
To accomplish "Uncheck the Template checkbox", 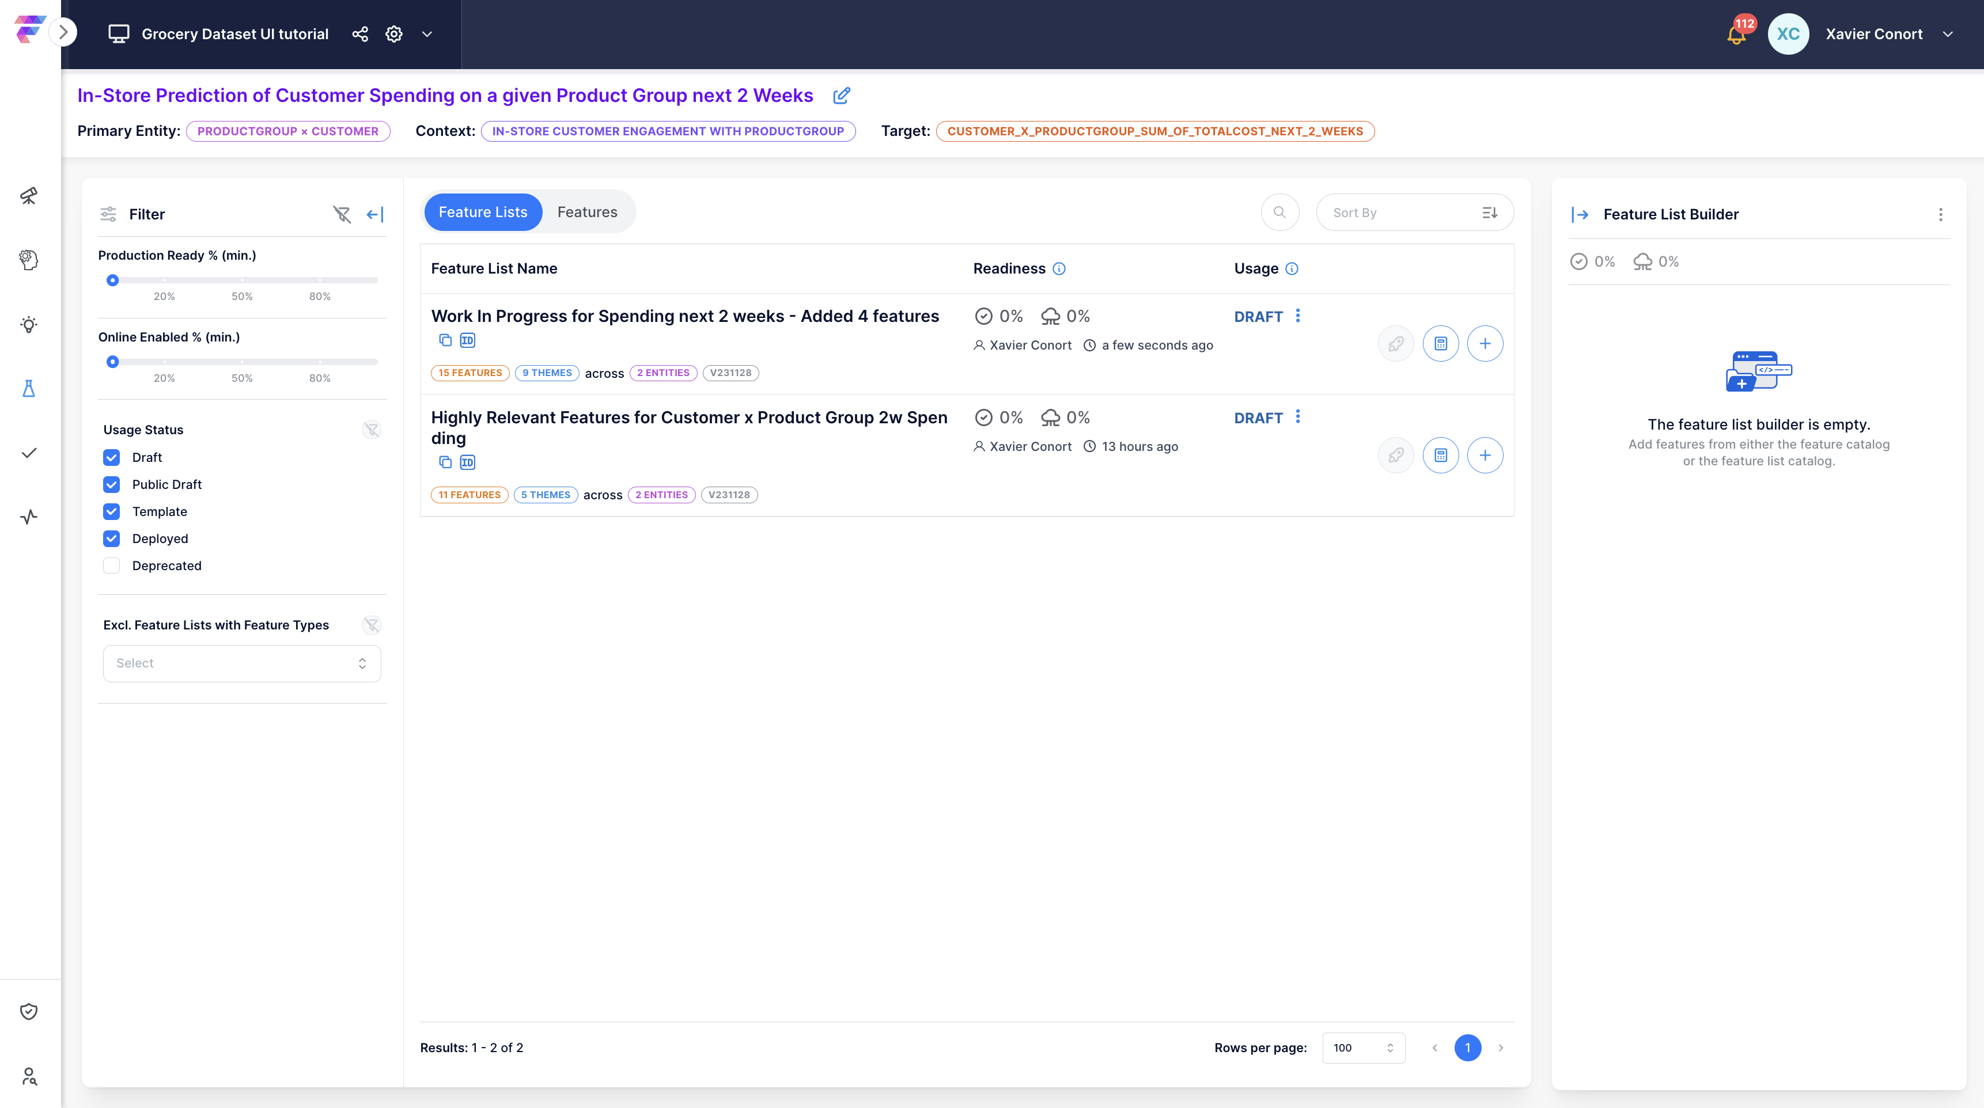I will click(x=112, y=511).
